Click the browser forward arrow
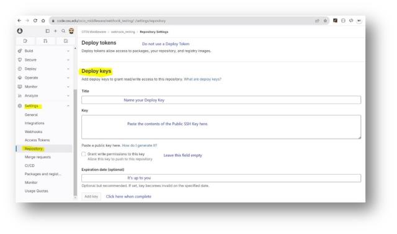This screenshot has height=234, width=397. point(27,20)
